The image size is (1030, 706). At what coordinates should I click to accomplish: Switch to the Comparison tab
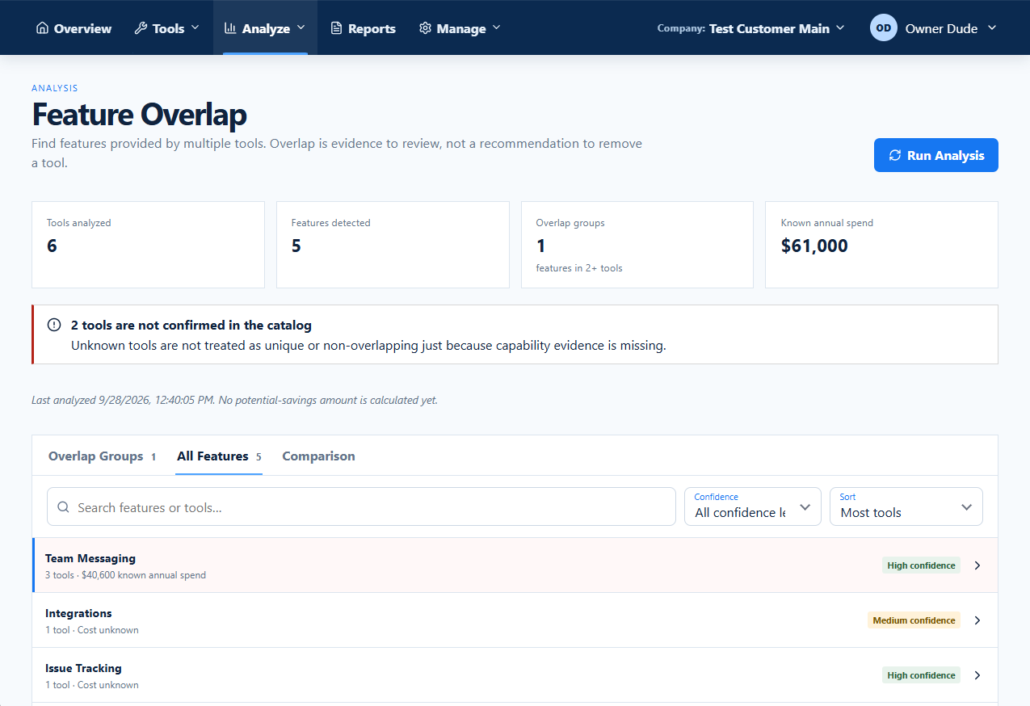pos(318,456)
